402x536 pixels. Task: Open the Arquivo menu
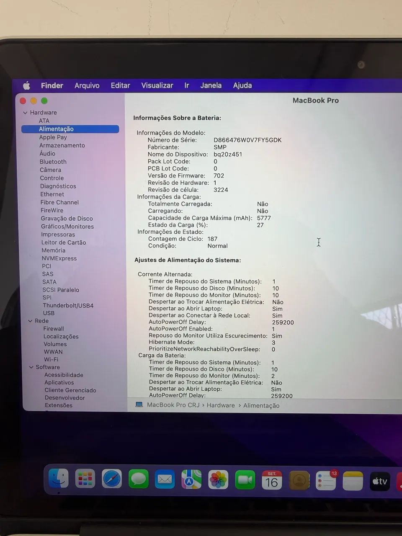[87, 85]
